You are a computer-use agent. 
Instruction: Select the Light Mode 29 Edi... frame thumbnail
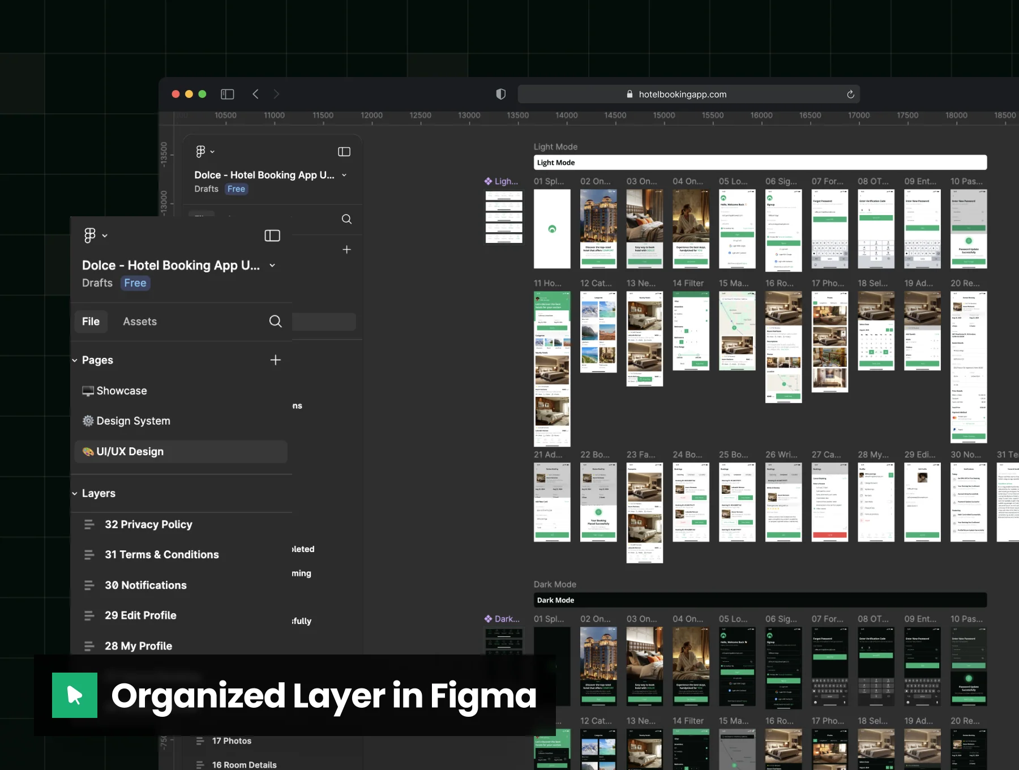point(922,502)
